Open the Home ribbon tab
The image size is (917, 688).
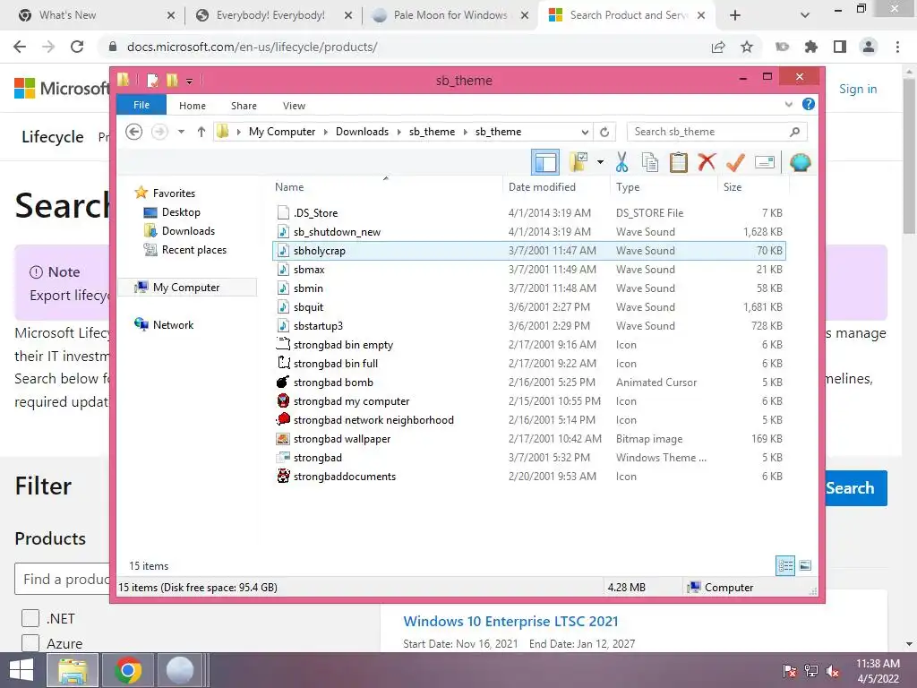pyautogui.click(x=193, y=106)
